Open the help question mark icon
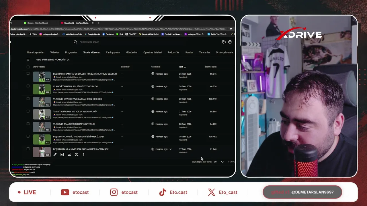 point(230,42)
